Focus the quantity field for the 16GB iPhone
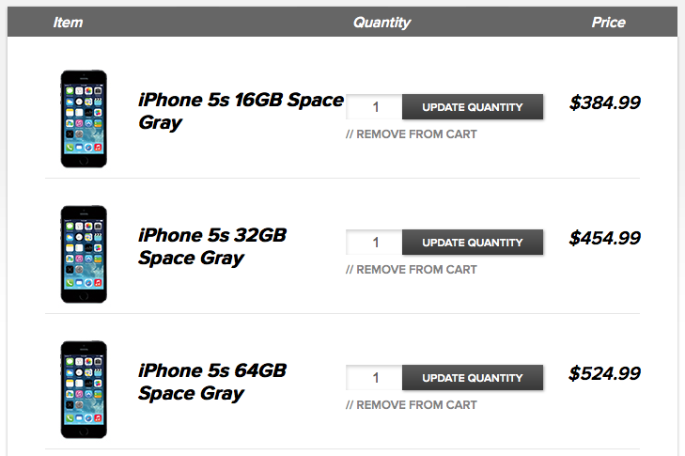The width and height of the screenshot is (685, 456). (375, 107)
